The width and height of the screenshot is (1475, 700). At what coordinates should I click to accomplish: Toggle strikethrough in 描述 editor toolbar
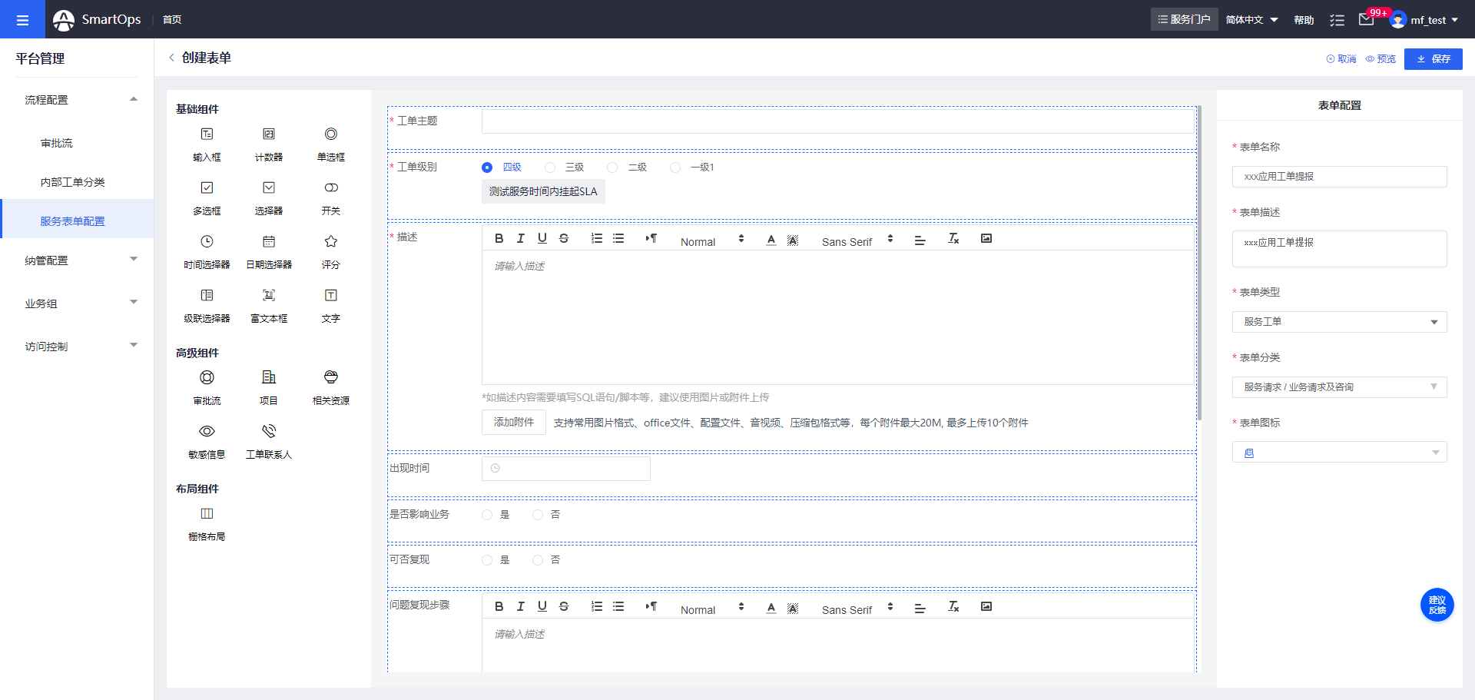tap(564, 239)
